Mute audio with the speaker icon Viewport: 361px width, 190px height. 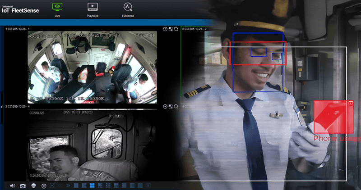(x=12, y=185)
